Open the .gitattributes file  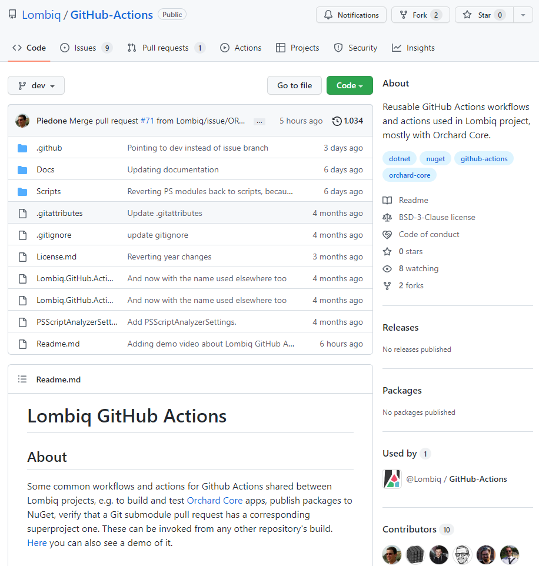tap(59, 213)
